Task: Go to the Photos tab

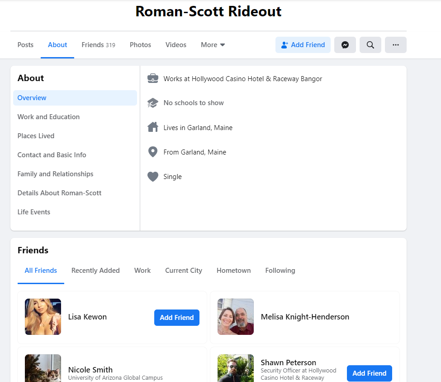Action: pos(140,45)
